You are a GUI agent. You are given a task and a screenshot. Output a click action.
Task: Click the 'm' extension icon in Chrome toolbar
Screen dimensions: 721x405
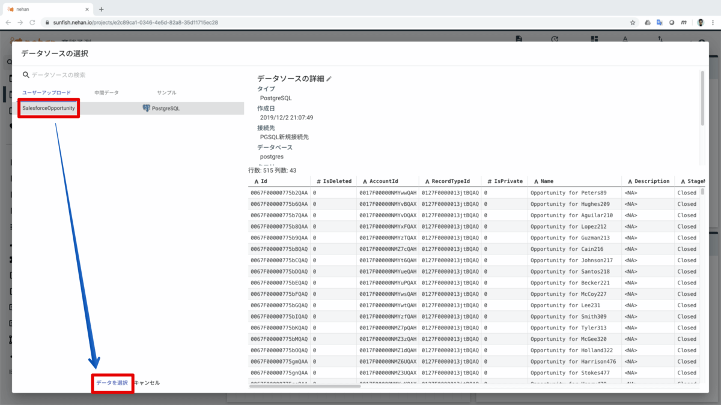[684, 22]
